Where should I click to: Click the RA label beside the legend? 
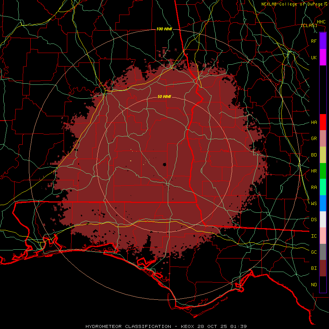[314, 188]
